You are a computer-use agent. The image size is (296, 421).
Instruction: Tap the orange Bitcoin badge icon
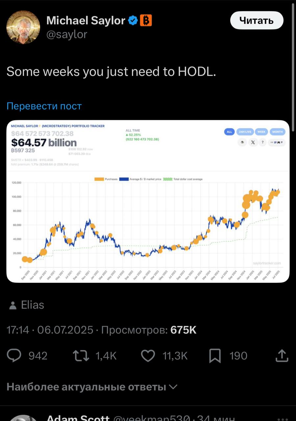click(x=146, y=21)
